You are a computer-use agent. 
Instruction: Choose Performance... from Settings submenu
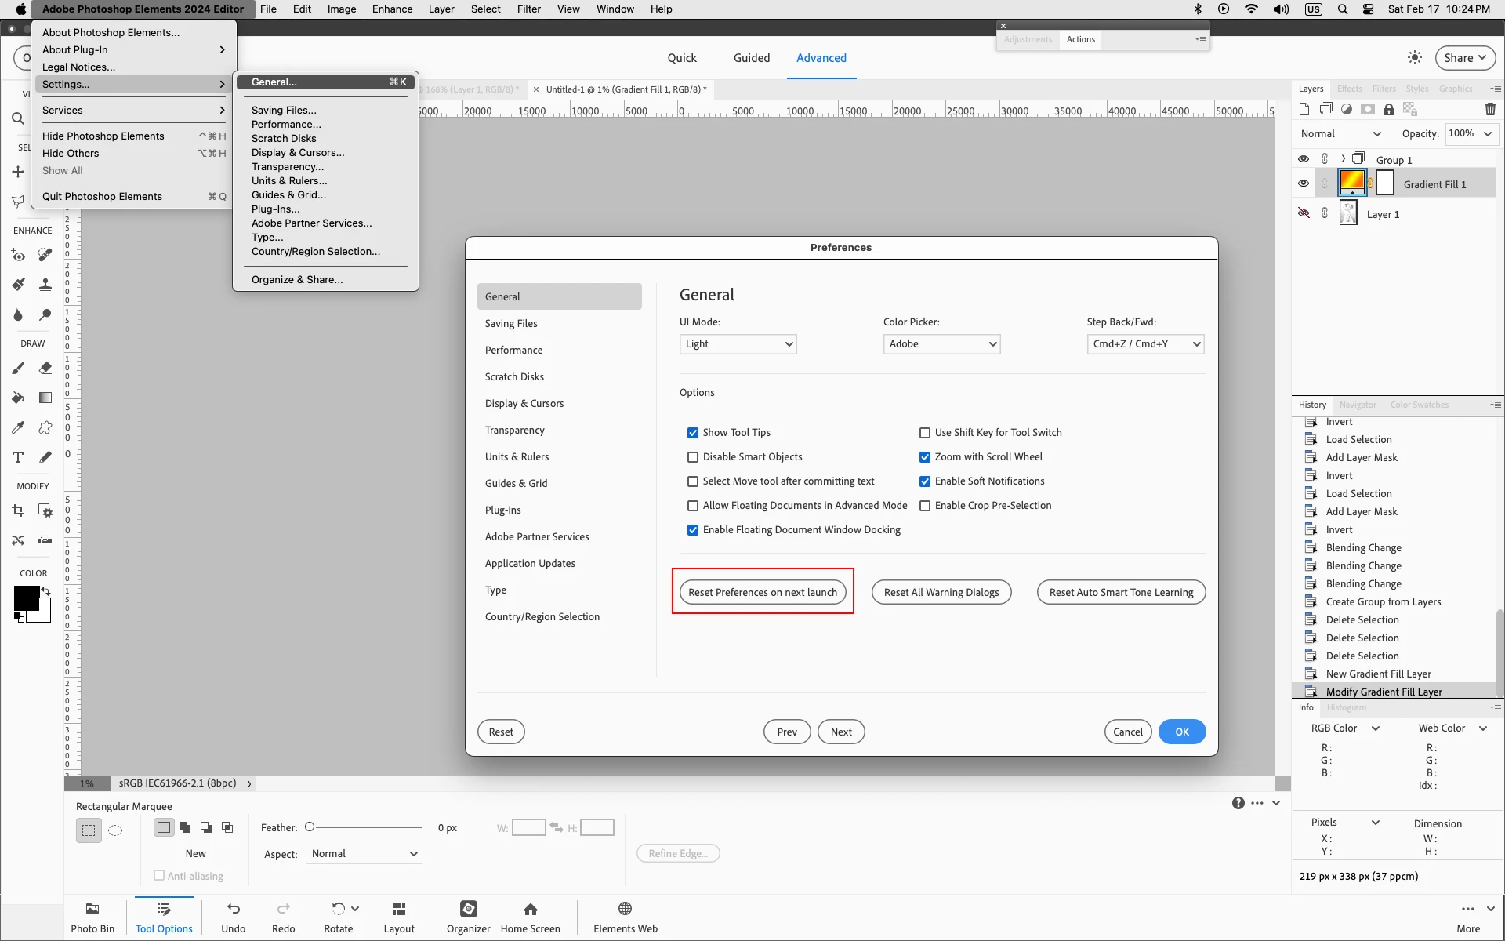point(286,125)
